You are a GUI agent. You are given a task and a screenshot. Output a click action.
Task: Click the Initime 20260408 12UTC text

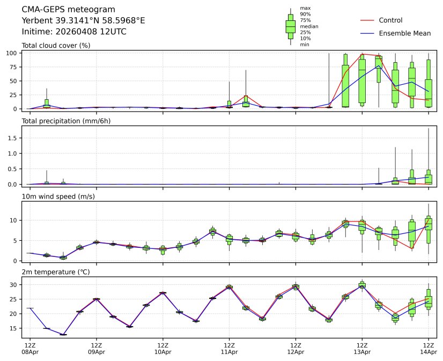pos(74,32)
